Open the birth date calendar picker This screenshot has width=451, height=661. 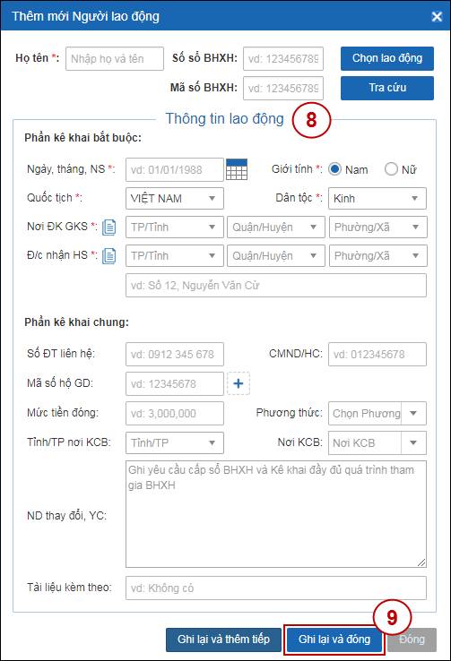coord(237,169)
